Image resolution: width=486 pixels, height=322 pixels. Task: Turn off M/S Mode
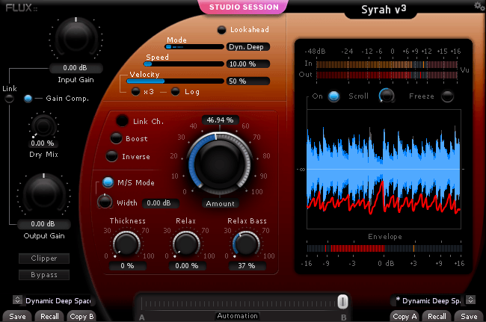click(x=108, y=182)
